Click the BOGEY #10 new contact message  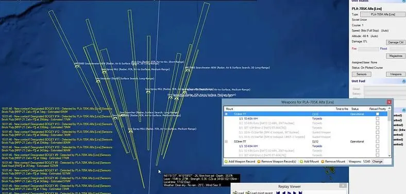58,149
